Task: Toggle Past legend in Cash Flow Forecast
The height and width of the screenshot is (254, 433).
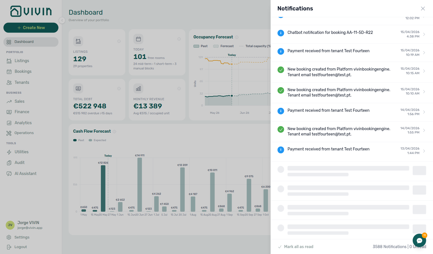Action: (79, 140)
